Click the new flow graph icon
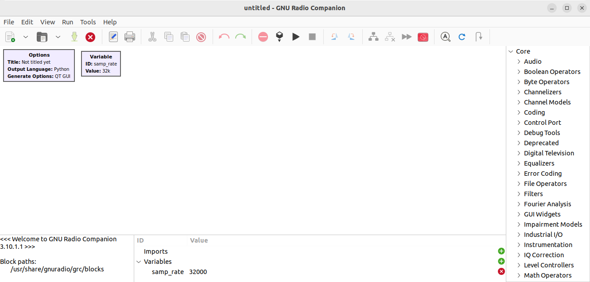 tap(10, 37)
